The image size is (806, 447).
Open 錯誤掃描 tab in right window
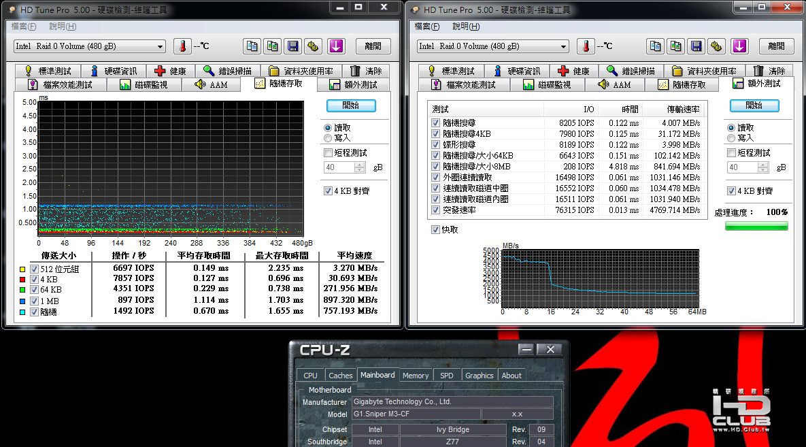click(631, 71)
